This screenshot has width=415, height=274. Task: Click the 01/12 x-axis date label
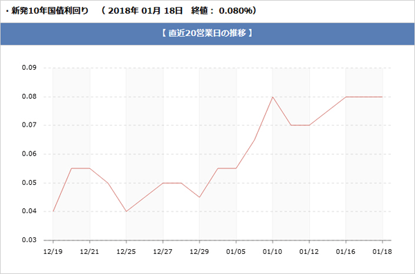[x=309, y=251]
